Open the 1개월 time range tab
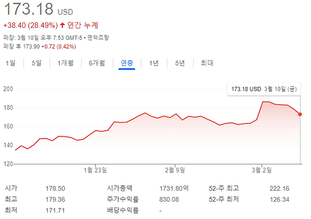The height and width of the screenshot is (219, 311). (x=65, y=63)
